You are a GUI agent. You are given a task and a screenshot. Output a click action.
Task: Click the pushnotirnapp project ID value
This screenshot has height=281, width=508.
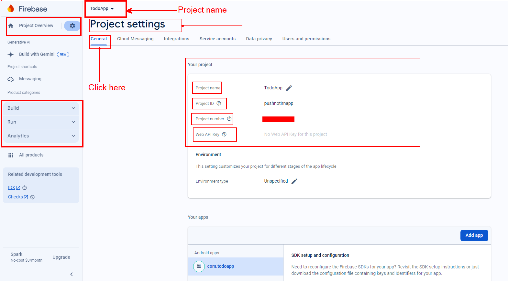pos(279,104)
